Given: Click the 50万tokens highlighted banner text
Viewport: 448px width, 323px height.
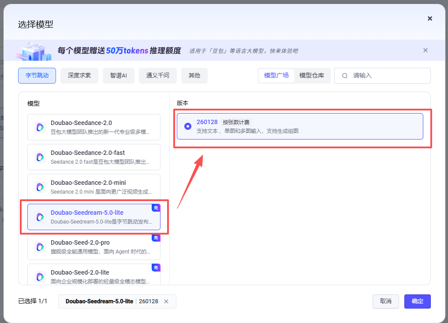Looking at the screenshot, I should pos(127,51).
